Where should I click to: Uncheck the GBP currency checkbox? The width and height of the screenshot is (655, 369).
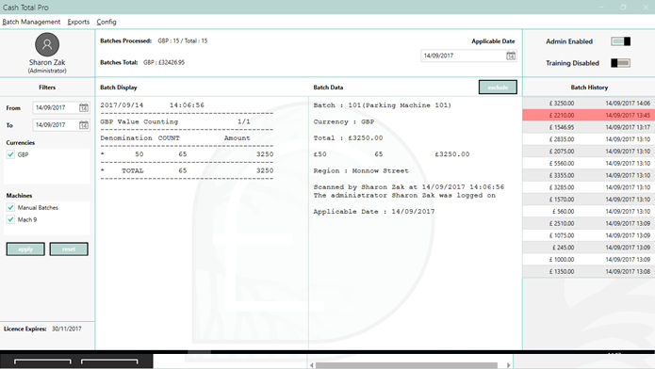tap(10, 154)
